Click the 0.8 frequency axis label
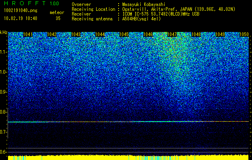The width and height of the screenshot is (252, 160). (3, 112)
